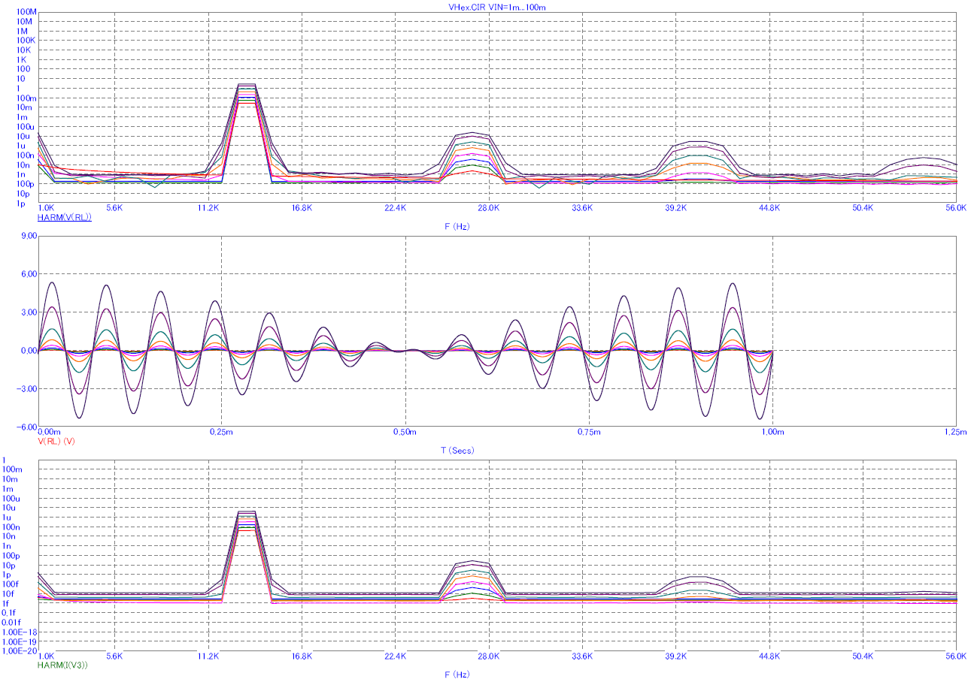This screenshot has width=968, height=679.
Task: Click the 0.01f vertical axis label
Action: pyautogui.click(x=11, y=622)
